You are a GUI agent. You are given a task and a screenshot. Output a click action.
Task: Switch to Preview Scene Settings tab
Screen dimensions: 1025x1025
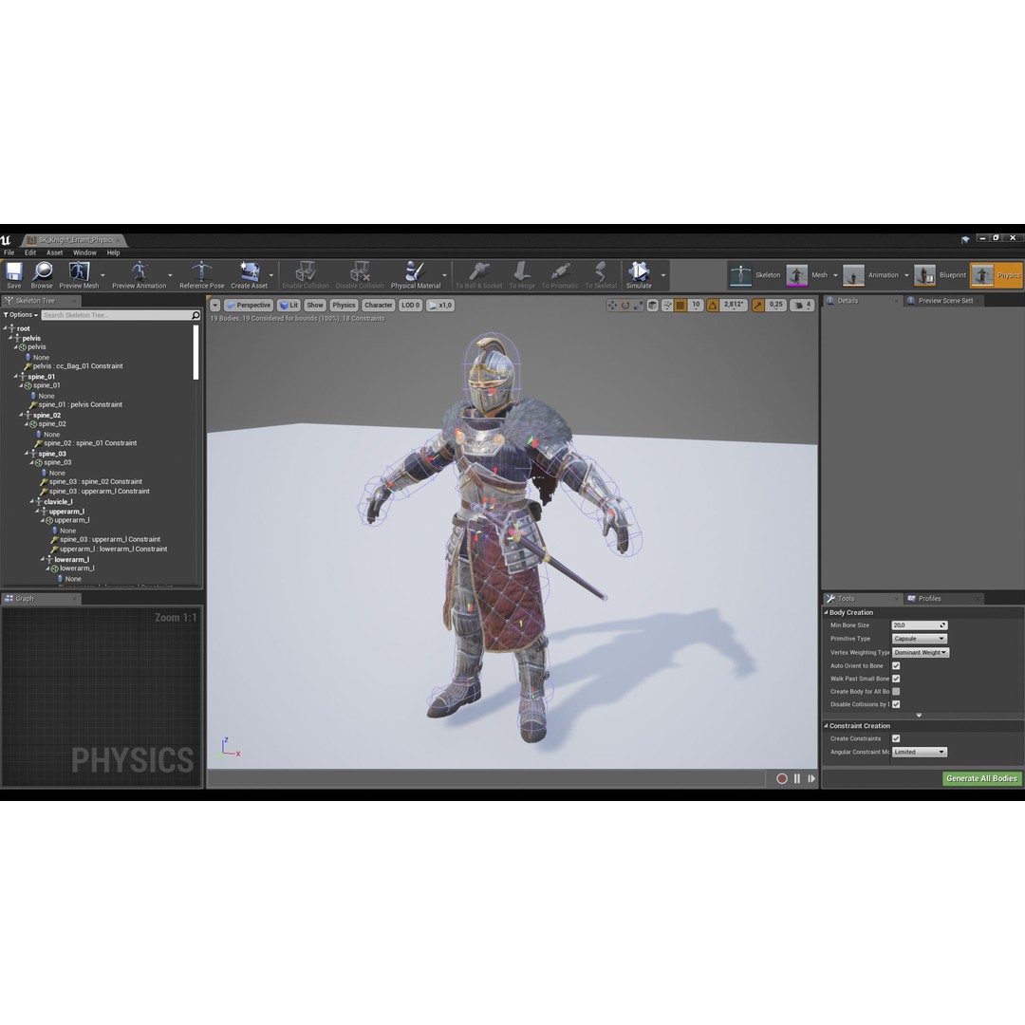coord(944,301)
